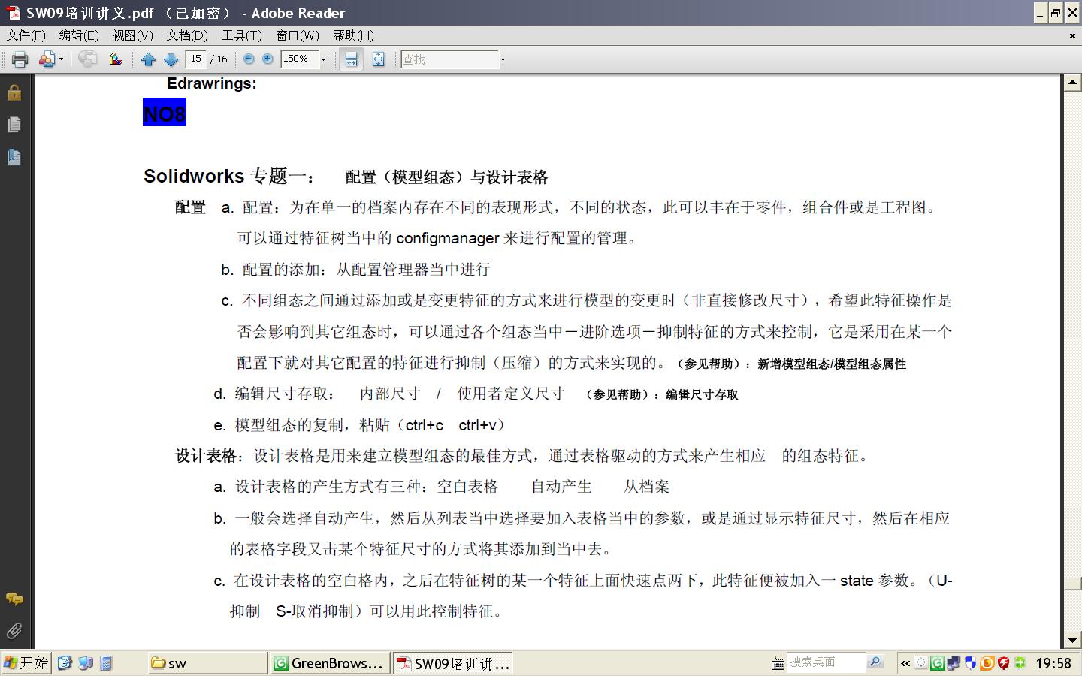Go to the previous page with up arrow
The image size is (1082, 676).
tap(149, 59)
